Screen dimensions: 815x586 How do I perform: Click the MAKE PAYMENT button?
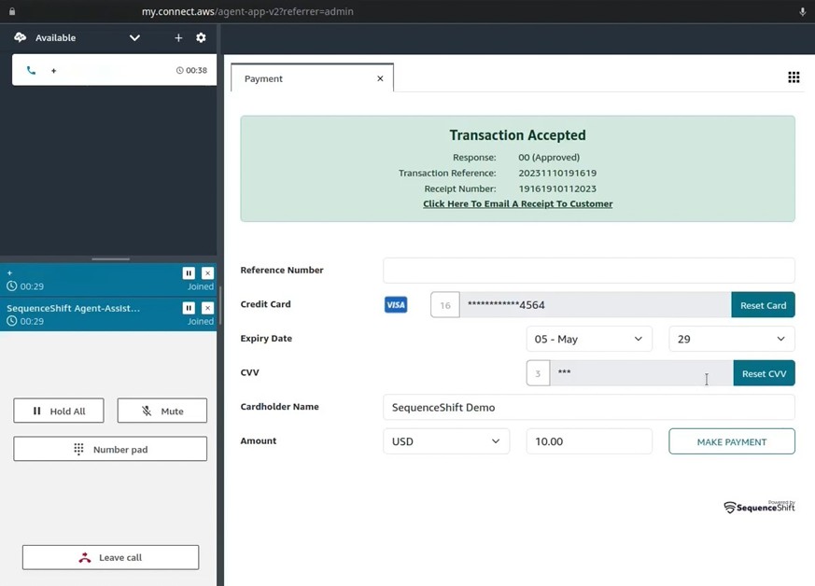tap(731, 441)
